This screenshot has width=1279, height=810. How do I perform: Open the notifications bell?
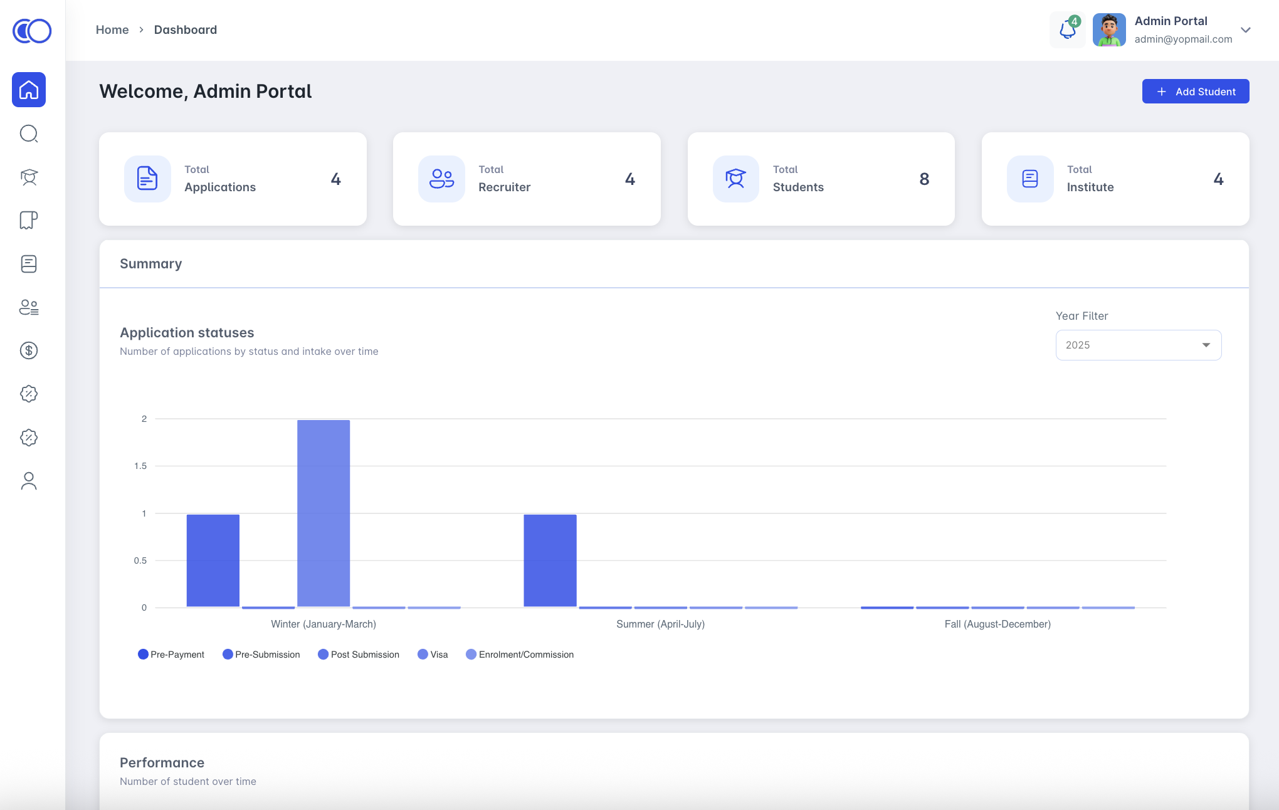[x=1067, y=29]
